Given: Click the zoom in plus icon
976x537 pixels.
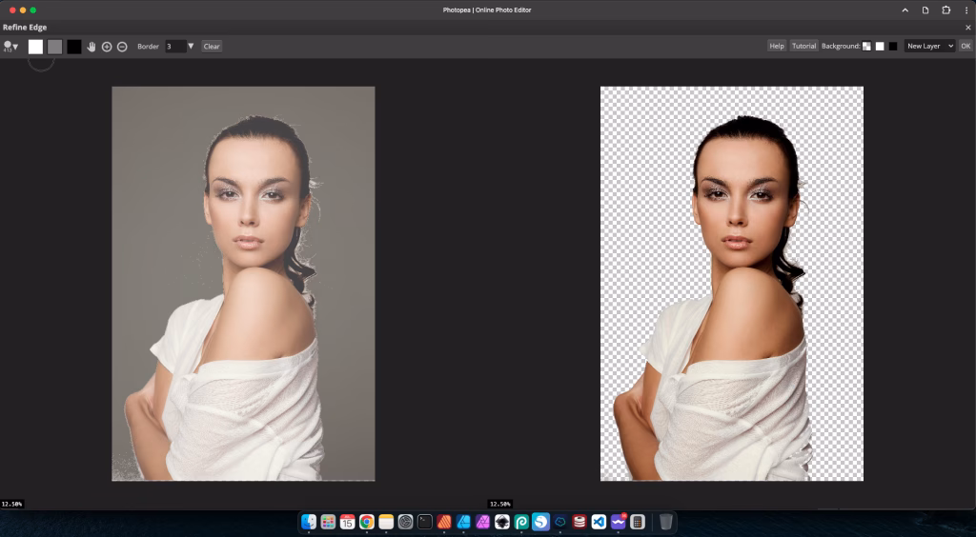Looking at the screenshot, I should 107,47.
